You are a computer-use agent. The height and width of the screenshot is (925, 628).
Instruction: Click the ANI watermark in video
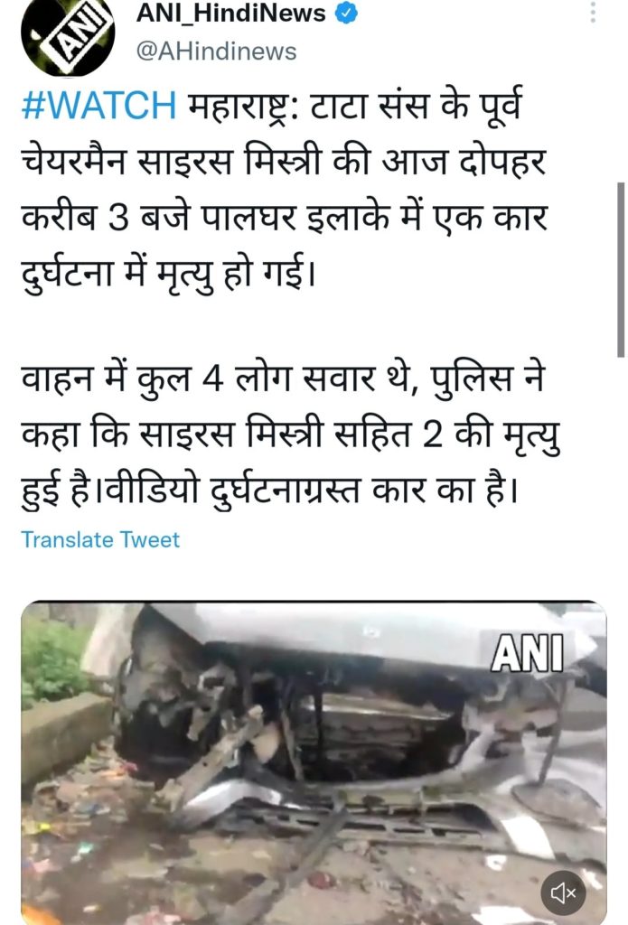[527, 653]
